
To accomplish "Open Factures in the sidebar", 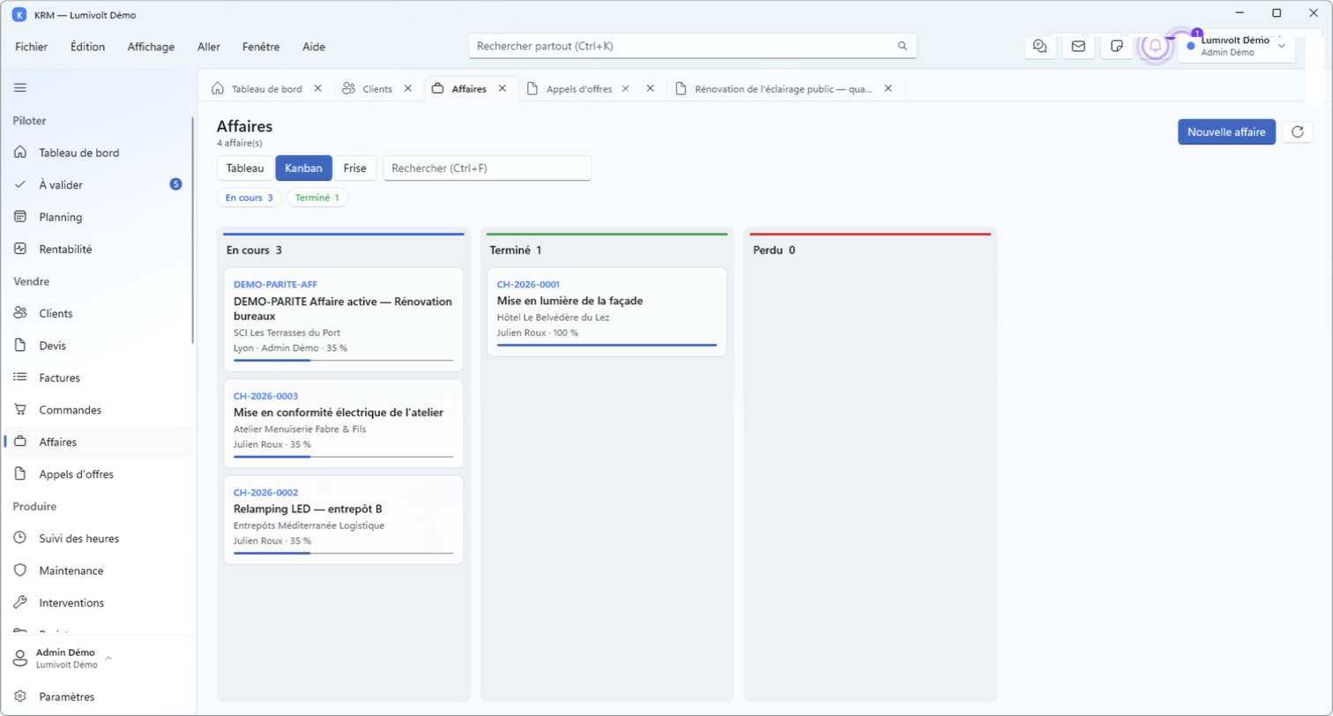I will coord(97,377).
